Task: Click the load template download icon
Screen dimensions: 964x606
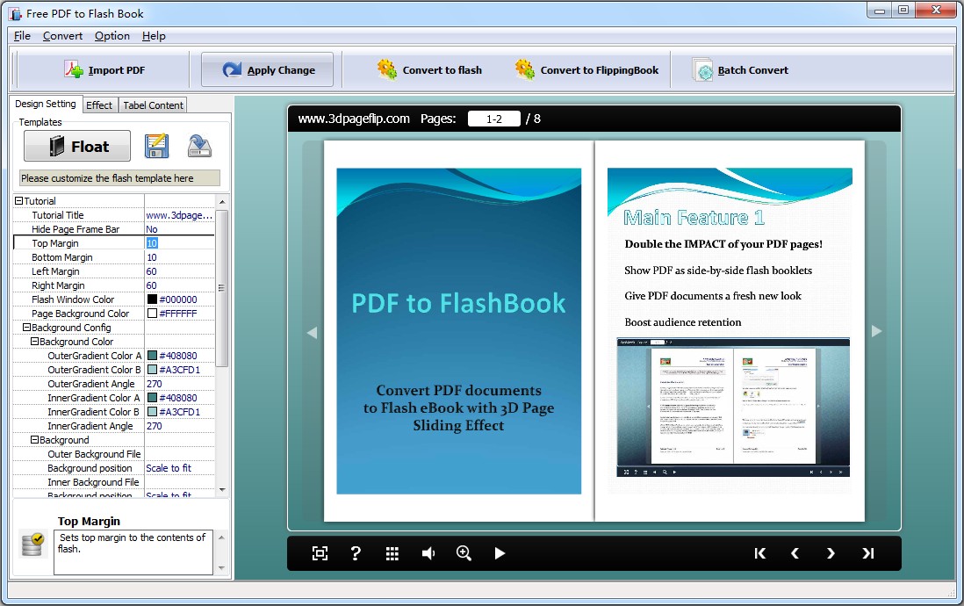Action: (x=199, y=146)
